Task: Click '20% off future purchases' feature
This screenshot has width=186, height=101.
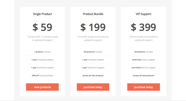Action: (42, 75)
